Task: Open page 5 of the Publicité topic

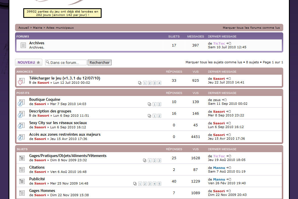Action: (159, 184)
